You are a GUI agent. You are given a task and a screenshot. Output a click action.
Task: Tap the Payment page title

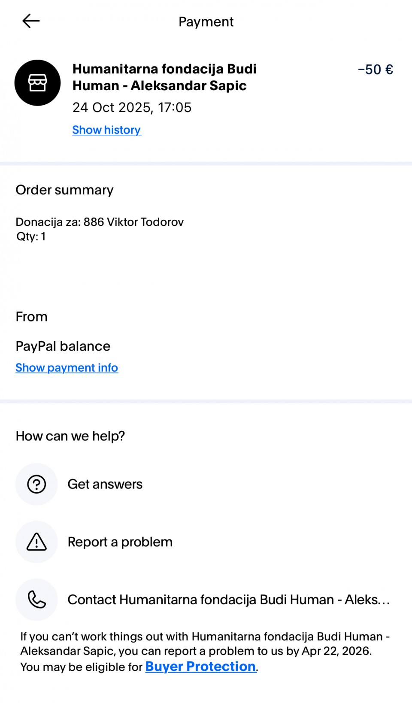point(206,21)
